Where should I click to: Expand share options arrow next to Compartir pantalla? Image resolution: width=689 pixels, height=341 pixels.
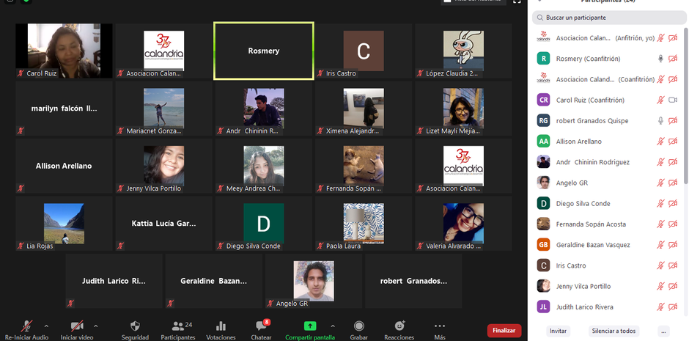point(333,326)
